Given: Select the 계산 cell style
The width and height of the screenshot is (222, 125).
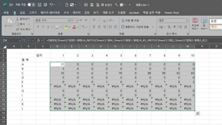Looking at the screenshot, I should [x=215, y=27].
